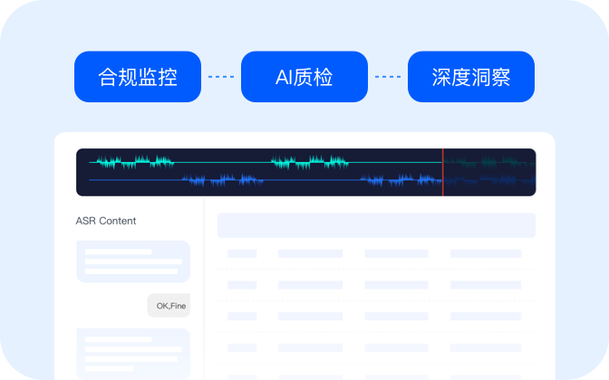Click the third column cell in the third row

396,316
